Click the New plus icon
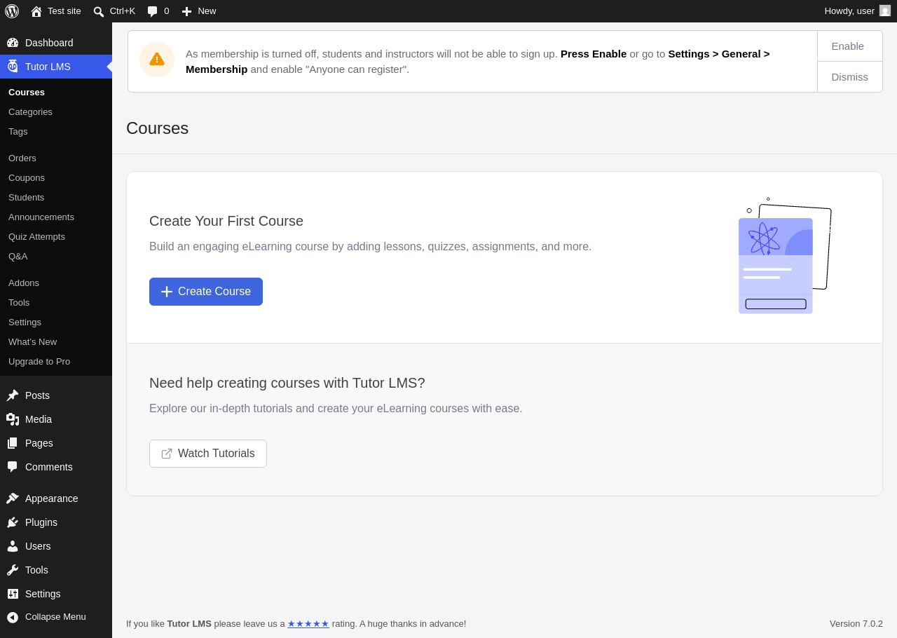This screenshot has height=638, width=897. (x=186, y=11)
